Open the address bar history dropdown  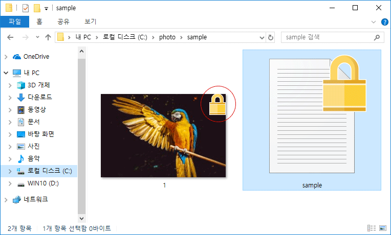[x=262, y=38]
